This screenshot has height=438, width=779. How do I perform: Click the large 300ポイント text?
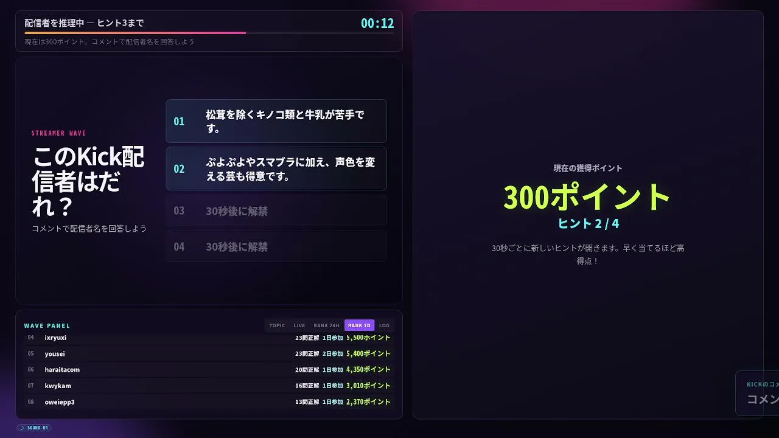587,196
